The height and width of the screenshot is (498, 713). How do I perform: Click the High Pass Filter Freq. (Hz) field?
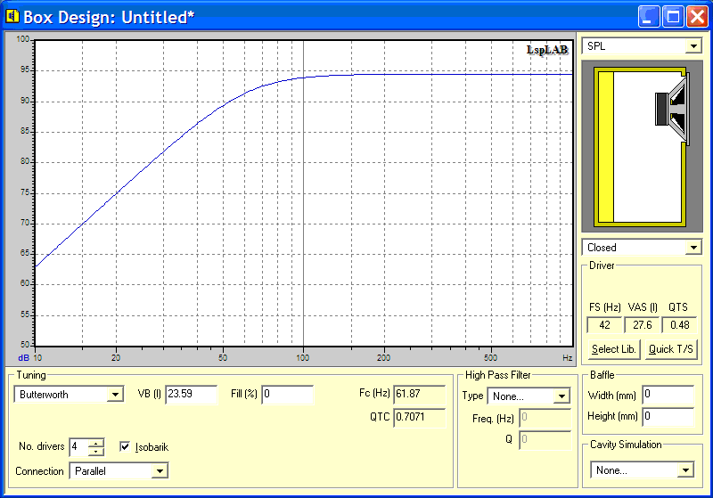click(545, 418)
